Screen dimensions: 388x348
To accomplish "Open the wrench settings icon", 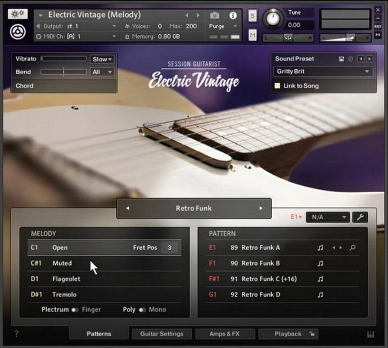I will [x=360, y=217].
